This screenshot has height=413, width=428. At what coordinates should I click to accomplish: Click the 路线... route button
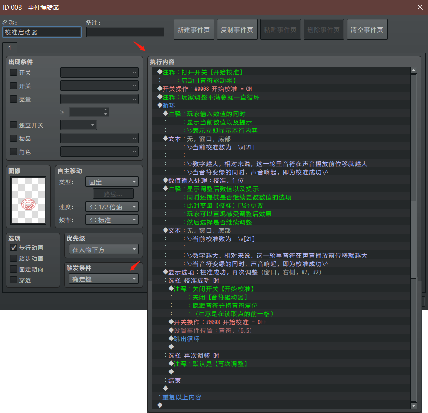pos(113,194)
